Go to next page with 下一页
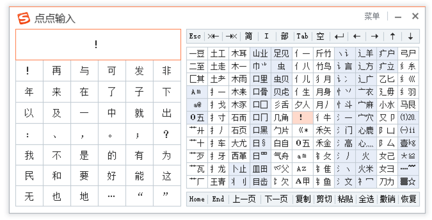Viewport: 432px width, 220px height. tap(276, 199)
